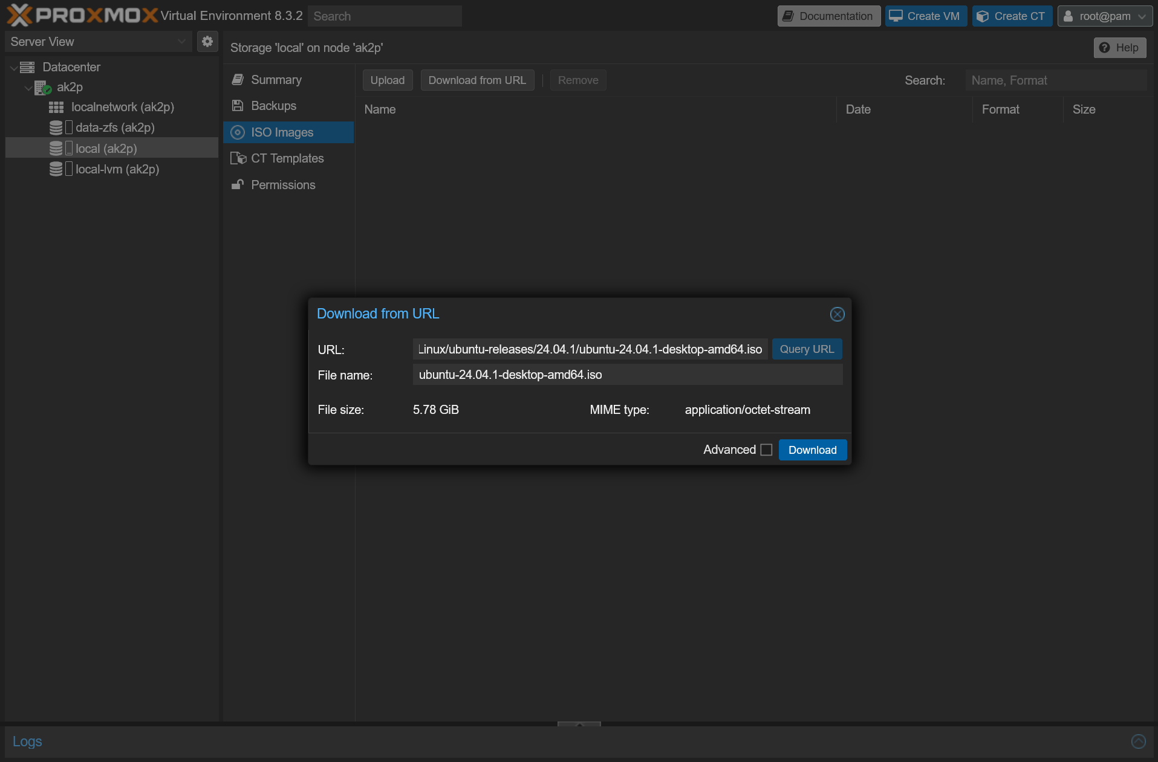Screen dimensions: 1158x762
Task: Expand the Logs panel arrow icon
Action: [1139, 741]
